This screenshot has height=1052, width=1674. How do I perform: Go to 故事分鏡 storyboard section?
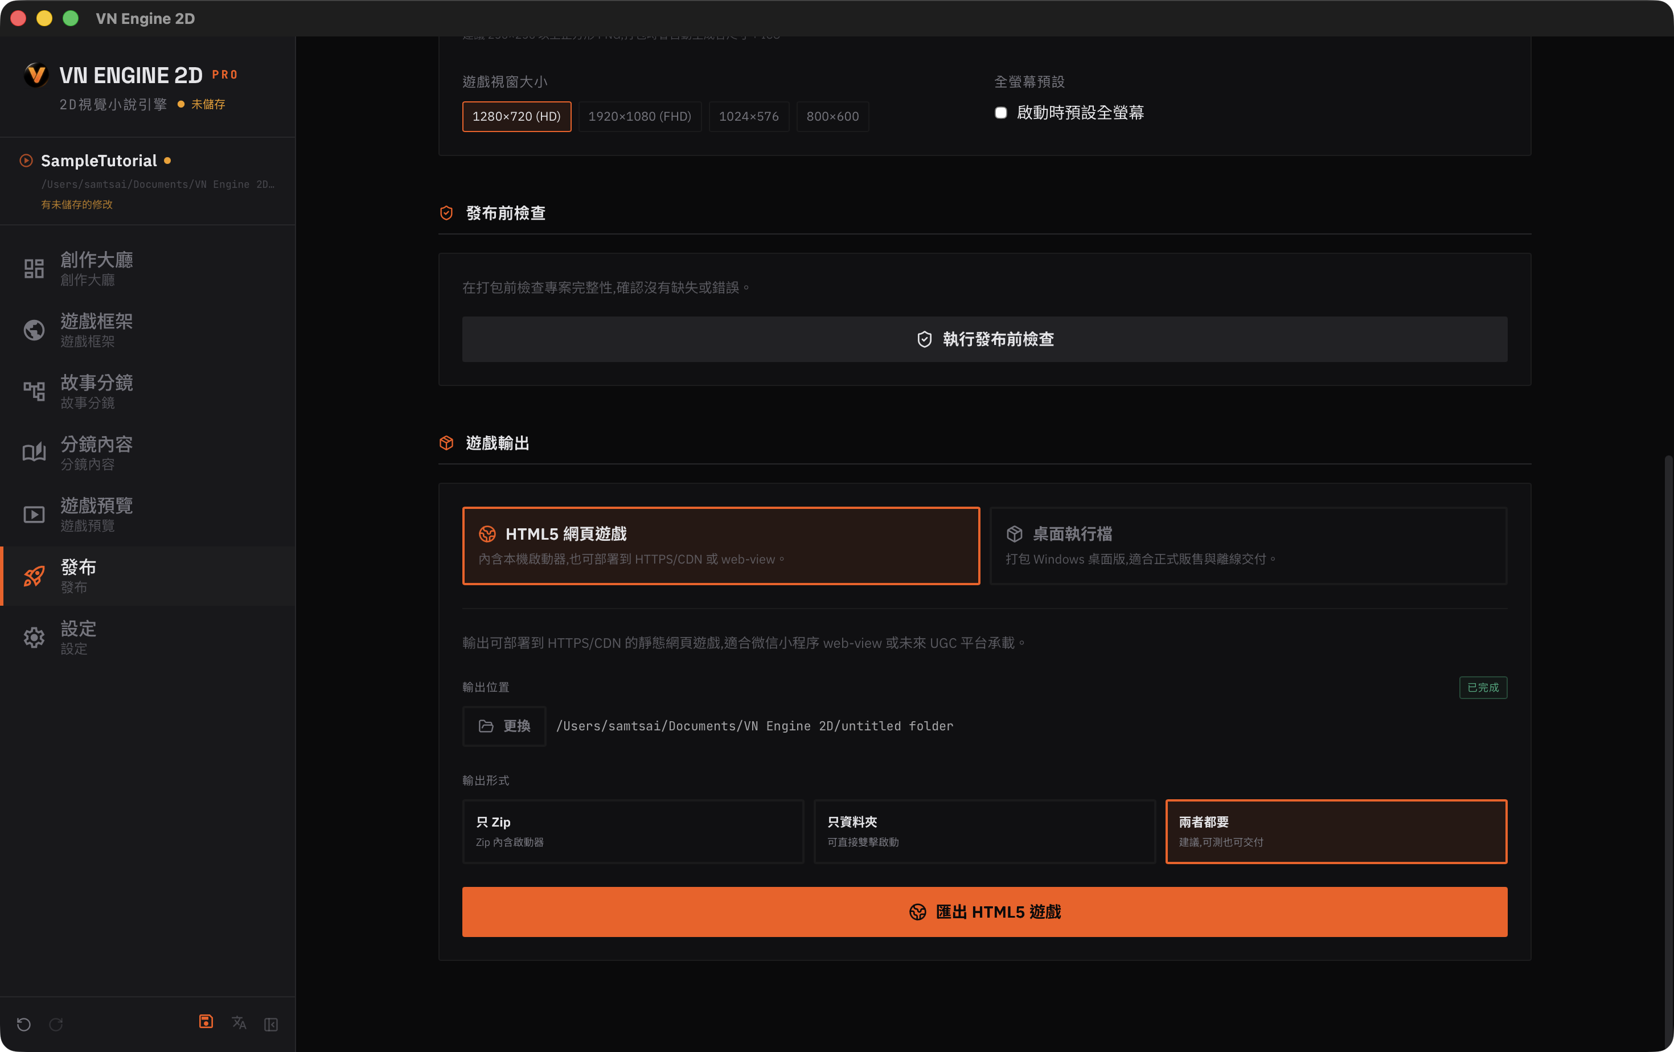pyautogui.click(x=147, y=391)
